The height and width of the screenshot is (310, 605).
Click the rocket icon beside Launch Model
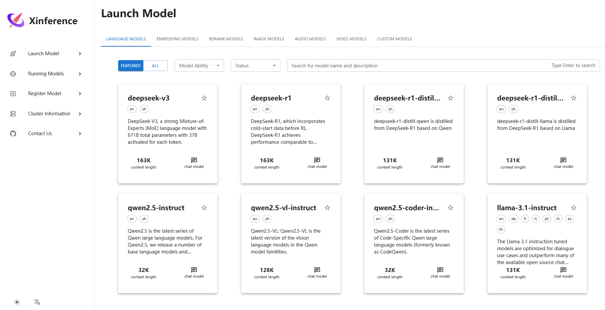[13, 54]
